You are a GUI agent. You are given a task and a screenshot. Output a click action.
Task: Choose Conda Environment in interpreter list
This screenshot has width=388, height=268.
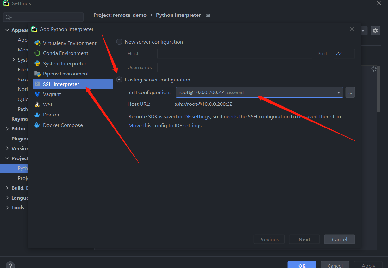click(73, 53)
